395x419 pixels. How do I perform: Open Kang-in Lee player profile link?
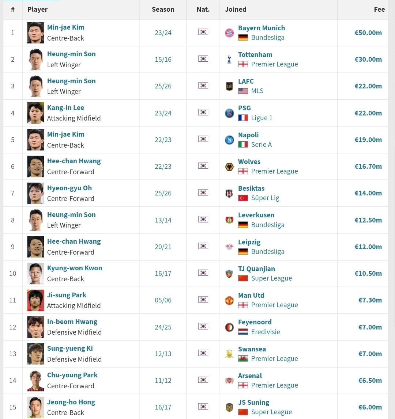click(65, 108)
